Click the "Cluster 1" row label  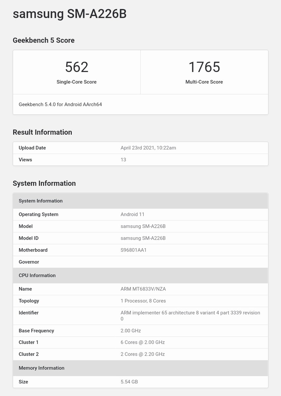tap(29, 343)
